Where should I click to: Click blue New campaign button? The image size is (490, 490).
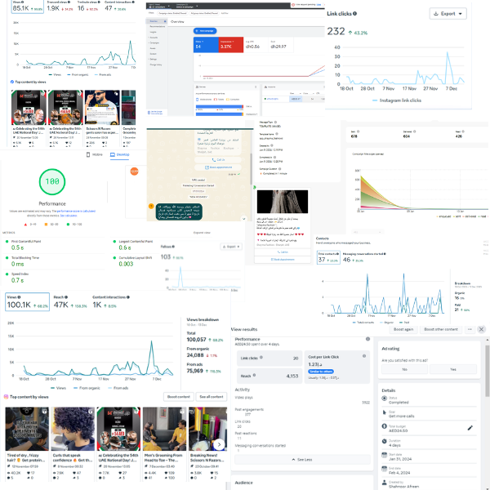pyautogui.click(x=205, y=31)
